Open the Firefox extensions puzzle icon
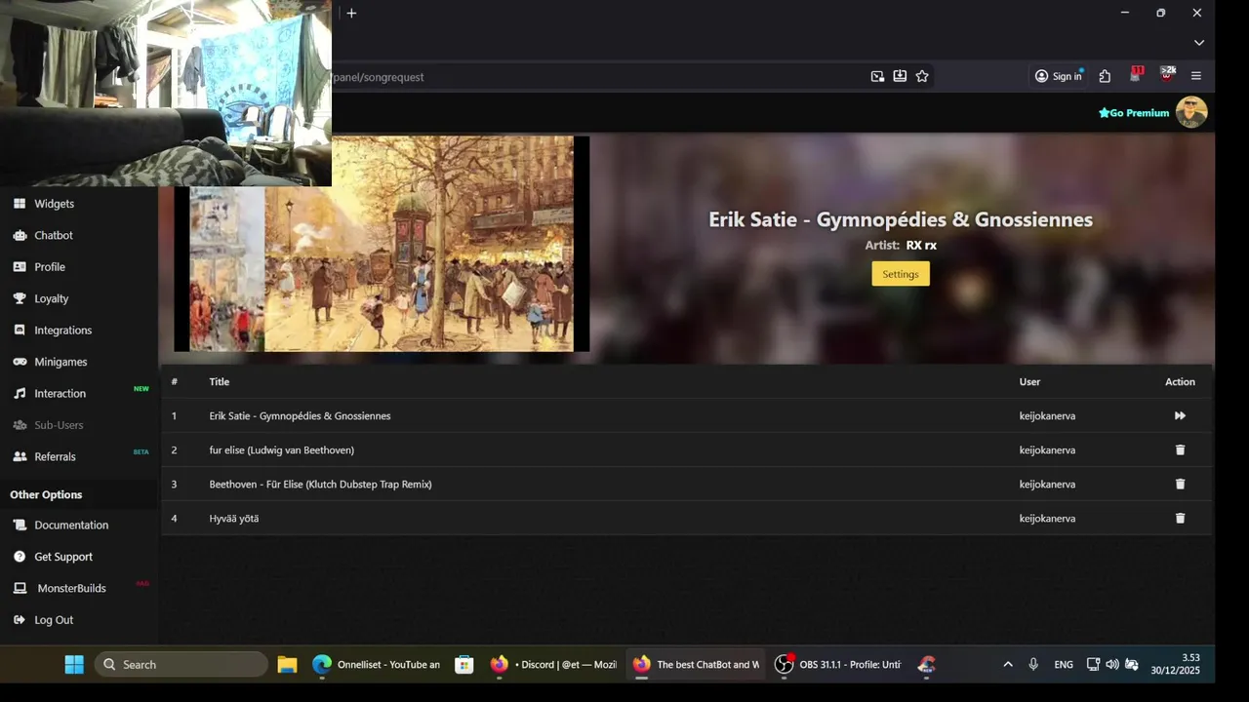The image size is (1249, 702). [1105, 76]
